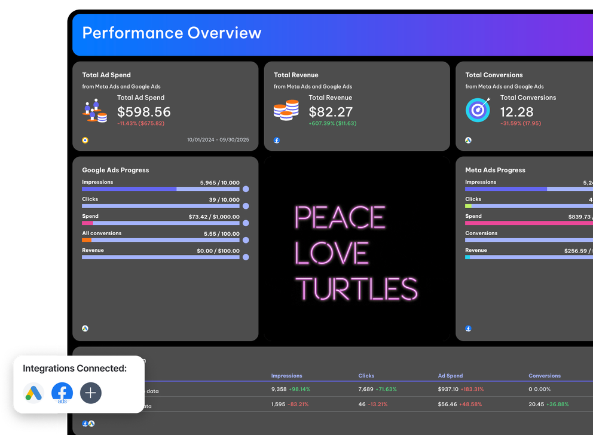Click the Spend progress bar in Meta Ads Progress
593x435 pixels.
pyautogui.click(x=528, y=223)
